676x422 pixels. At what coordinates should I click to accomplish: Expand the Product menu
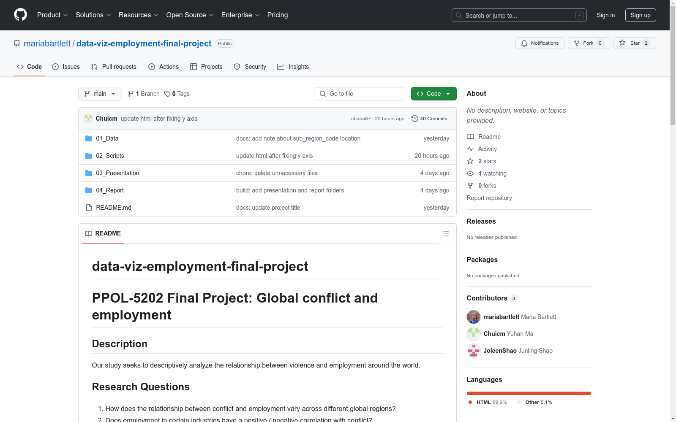[x=52, y=15]
